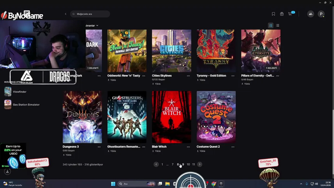
Task: Open the Costume Quest 2 cover art
Action: coord(216,117)
